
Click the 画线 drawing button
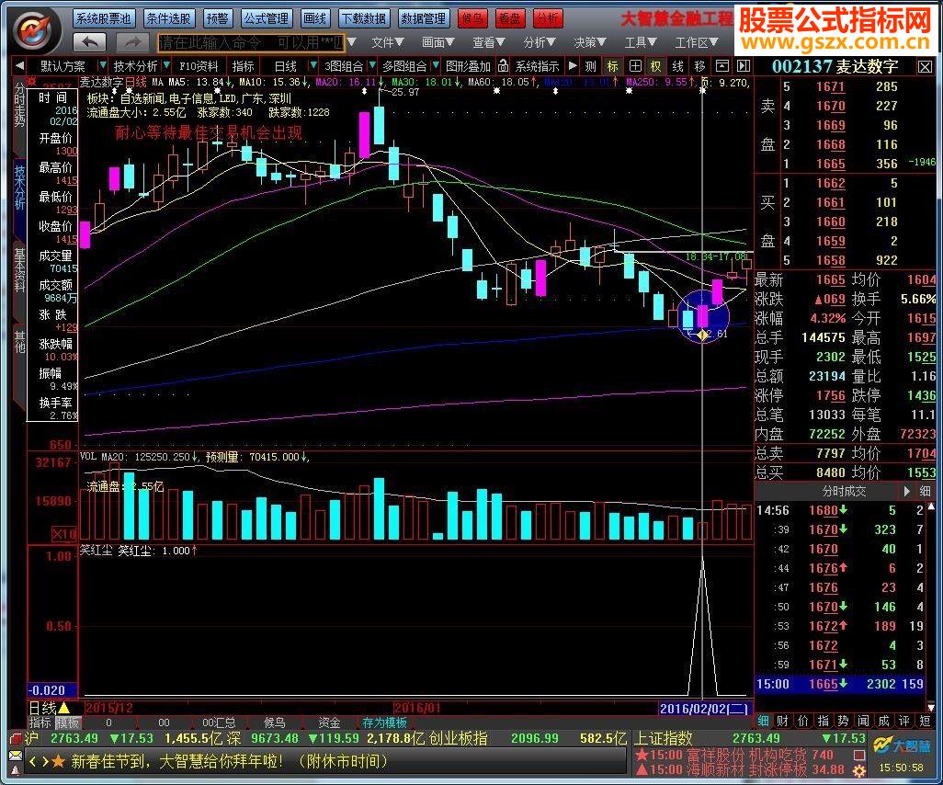(314, 18)
